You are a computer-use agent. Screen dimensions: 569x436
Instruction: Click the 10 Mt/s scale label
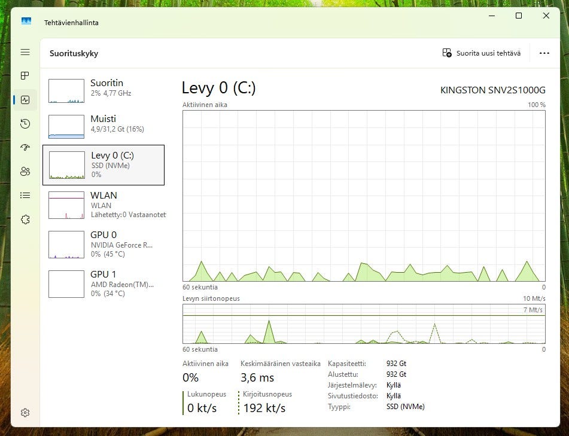coord(534,298)
